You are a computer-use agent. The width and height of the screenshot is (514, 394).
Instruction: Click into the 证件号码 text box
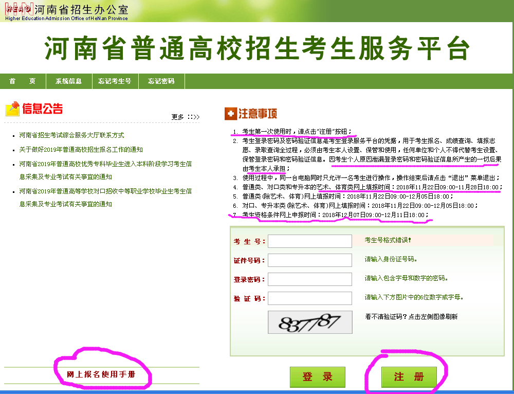pos(310,260)
